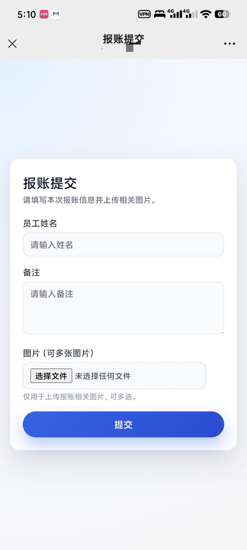247x550 pixels.
Task: Tap the 5:10 clock in status bar
Action: pyautogui.click(x=27, y=15)
